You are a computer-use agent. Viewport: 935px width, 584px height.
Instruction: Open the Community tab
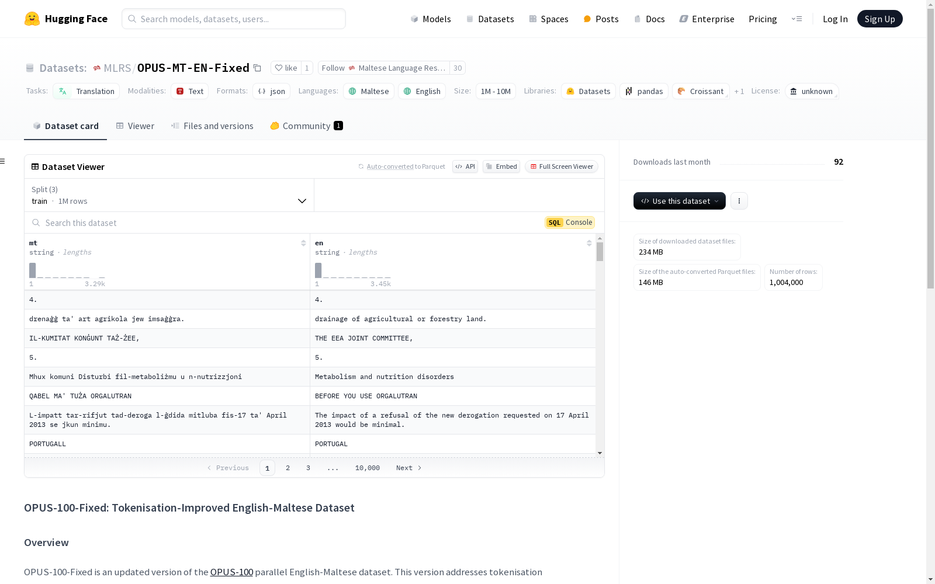(x=306, y=126)
